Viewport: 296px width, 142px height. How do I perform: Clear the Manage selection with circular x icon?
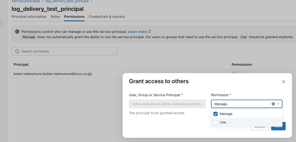click(x=273, y=104)
